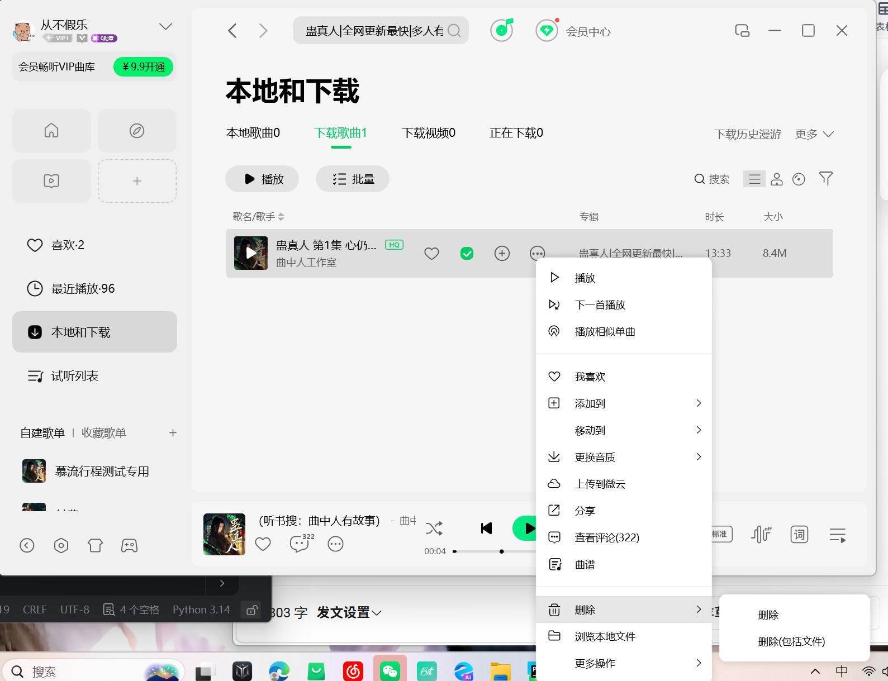Skip to previous track
This screenshot has height=681, width=888.
point(486,528)
